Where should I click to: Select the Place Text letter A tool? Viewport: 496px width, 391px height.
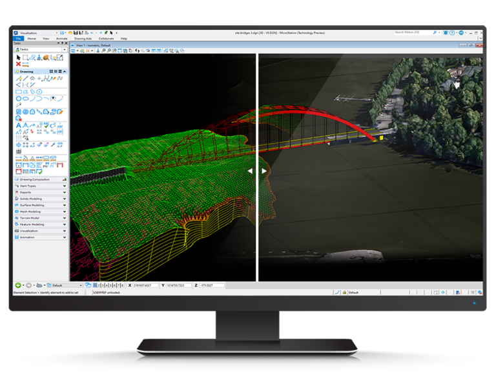pos(19,125)
